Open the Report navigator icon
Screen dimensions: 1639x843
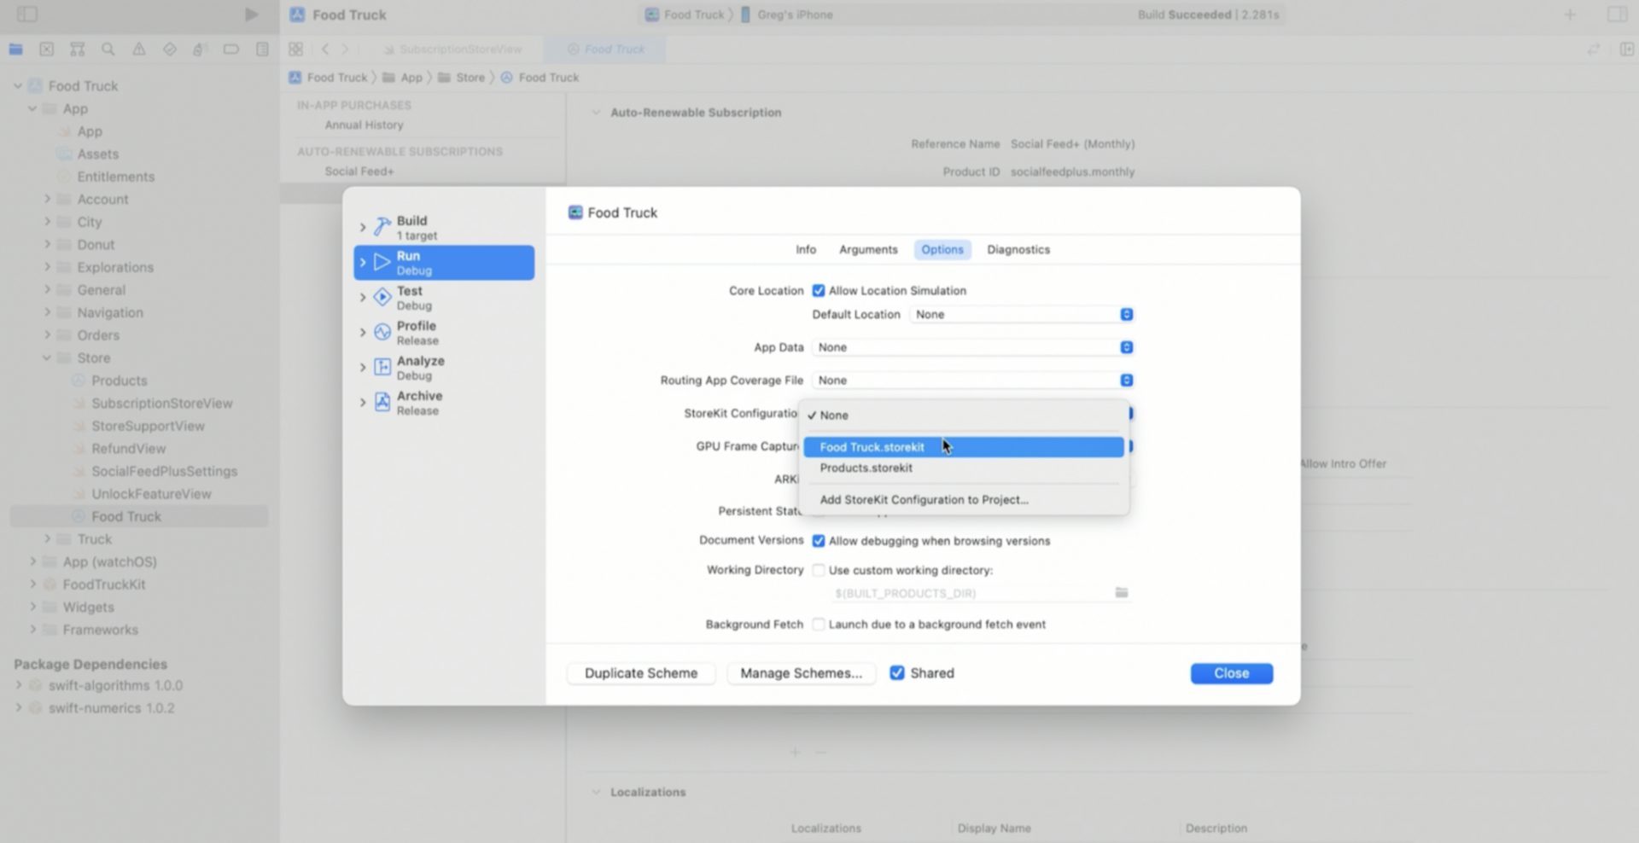click(x=262, y=49)
